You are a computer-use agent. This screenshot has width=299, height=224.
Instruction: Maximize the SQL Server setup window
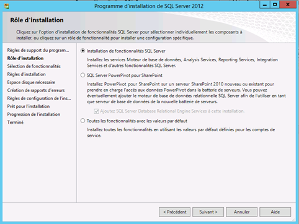click(275, 4)
